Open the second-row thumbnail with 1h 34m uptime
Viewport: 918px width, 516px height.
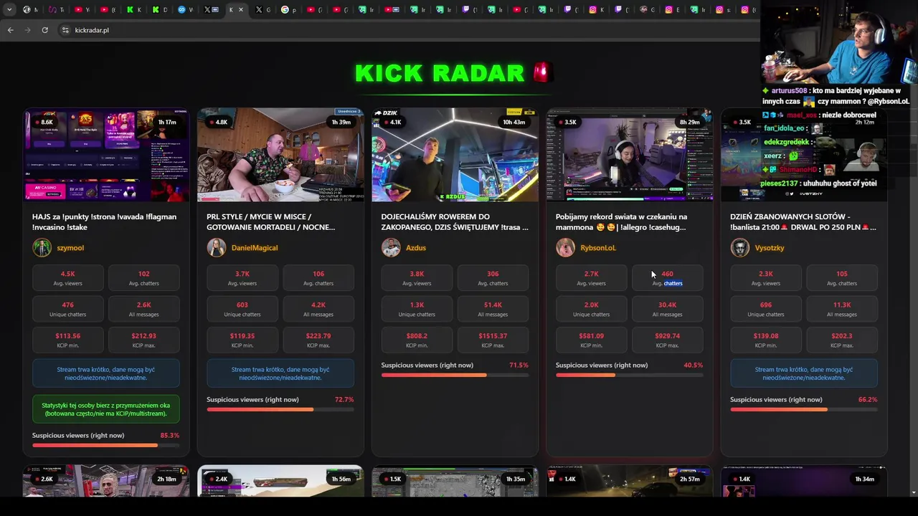804,481
